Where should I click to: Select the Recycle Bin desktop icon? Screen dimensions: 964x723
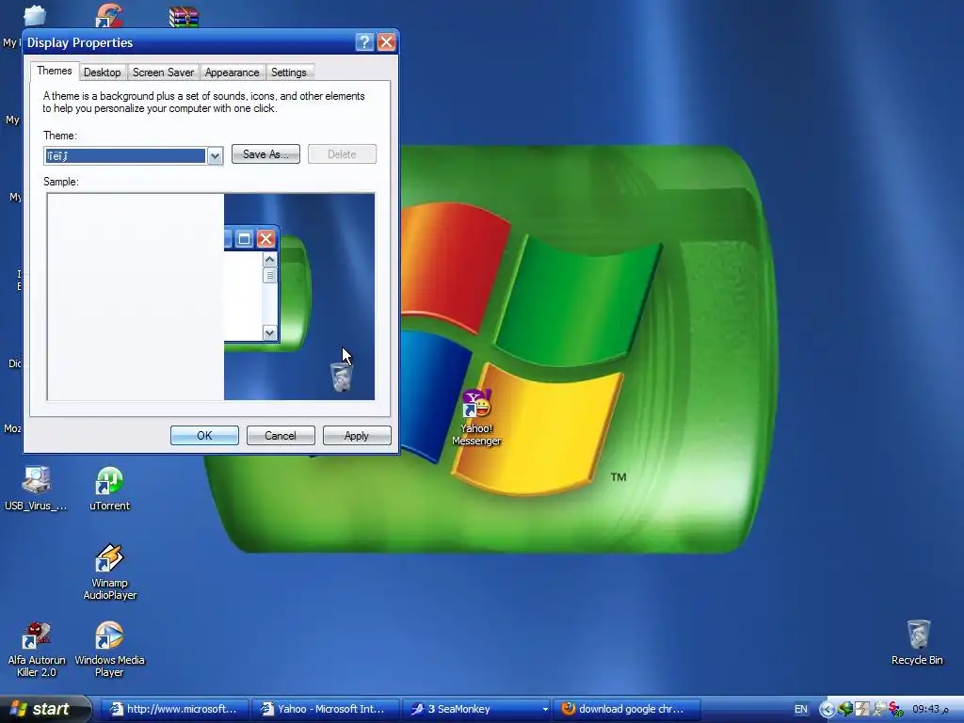(917, 643)
